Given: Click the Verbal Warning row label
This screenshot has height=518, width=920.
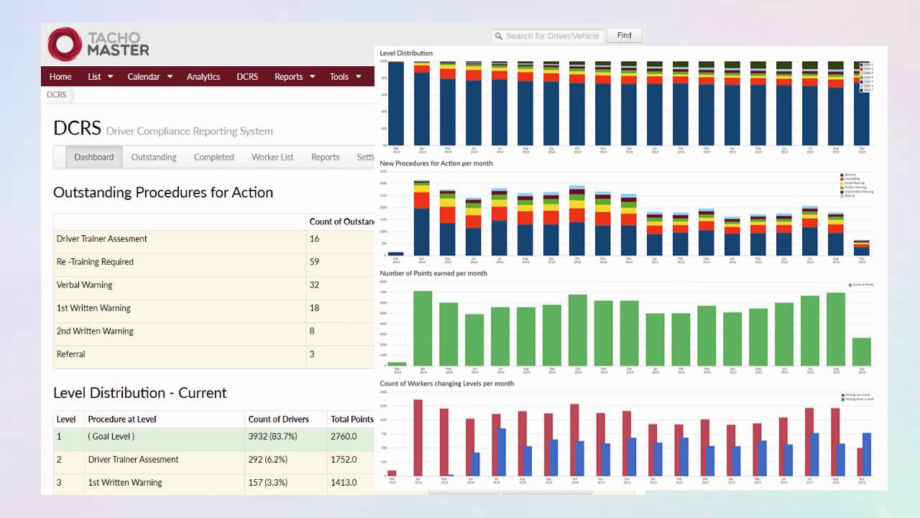Looking at the screenshot, I should (x=85, y=285).
